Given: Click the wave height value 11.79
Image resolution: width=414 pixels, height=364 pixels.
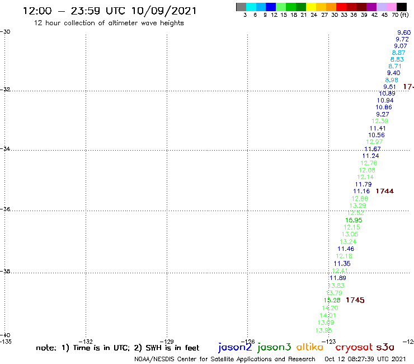Looking at the screenshot, I should pyautogui.click(x=363, y=184).
